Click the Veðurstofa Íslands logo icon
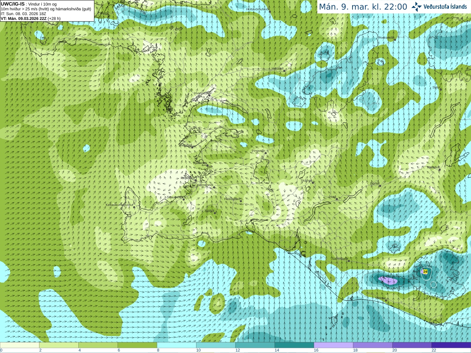Screen dimensions: 471x353 point(417,6)
